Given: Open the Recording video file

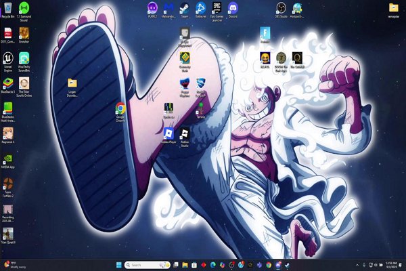Looking at the screenshot, I should click(7, 213).
